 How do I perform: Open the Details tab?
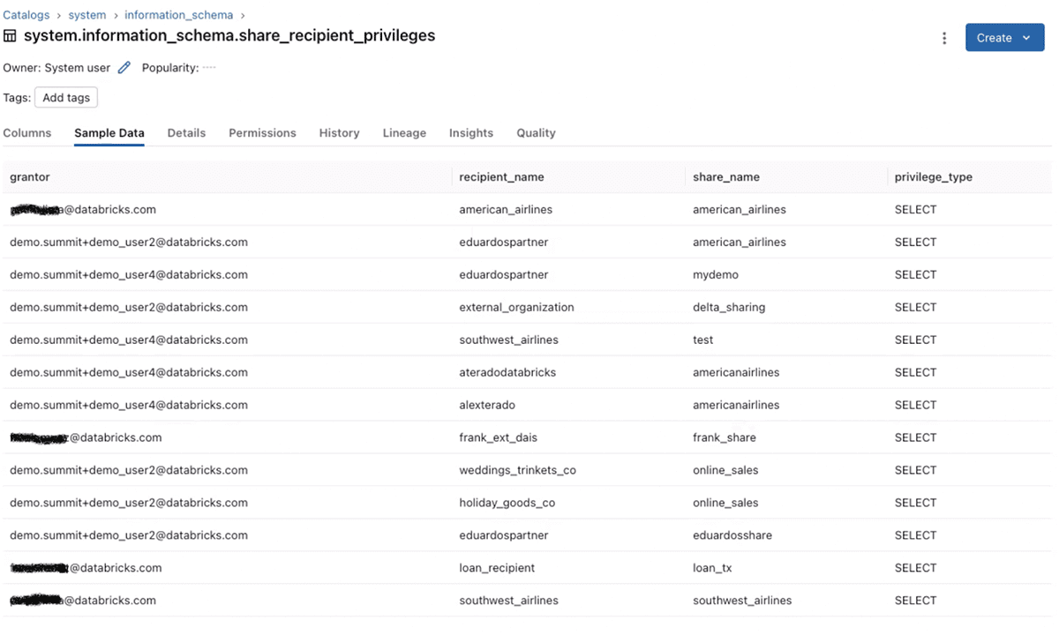(186, 133)
